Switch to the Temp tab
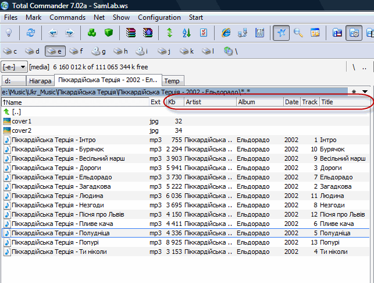This screenshot has height=283, width=374. pyautogui.click(x=173, y=81)
